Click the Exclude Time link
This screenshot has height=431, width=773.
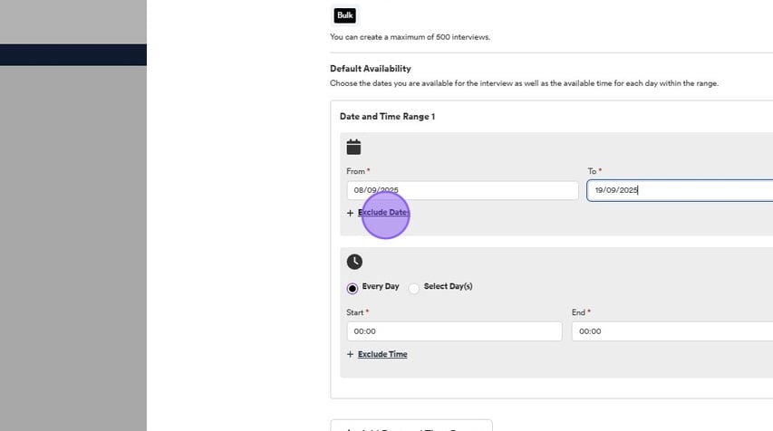(382, 354)
